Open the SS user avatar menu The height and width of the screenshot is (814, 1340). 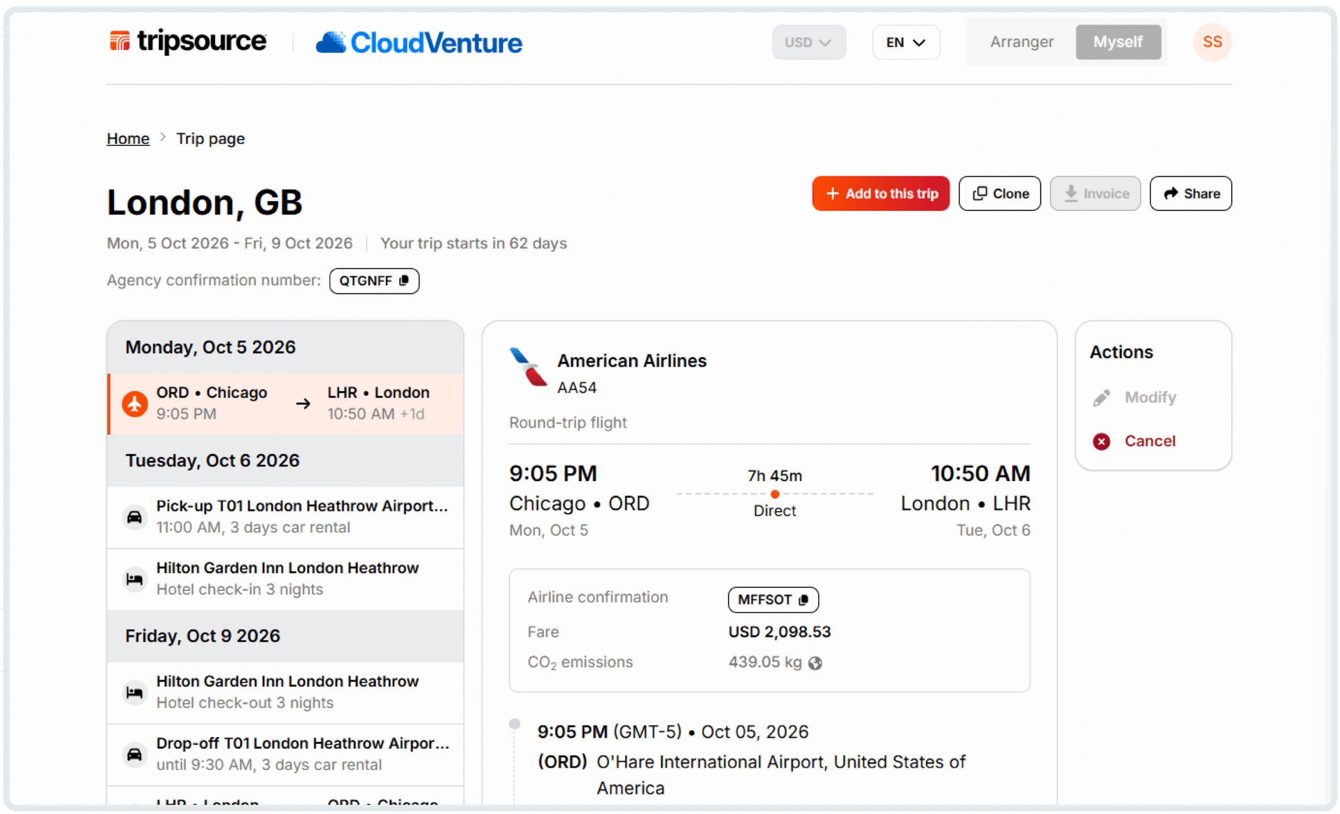coord(1212,42)
